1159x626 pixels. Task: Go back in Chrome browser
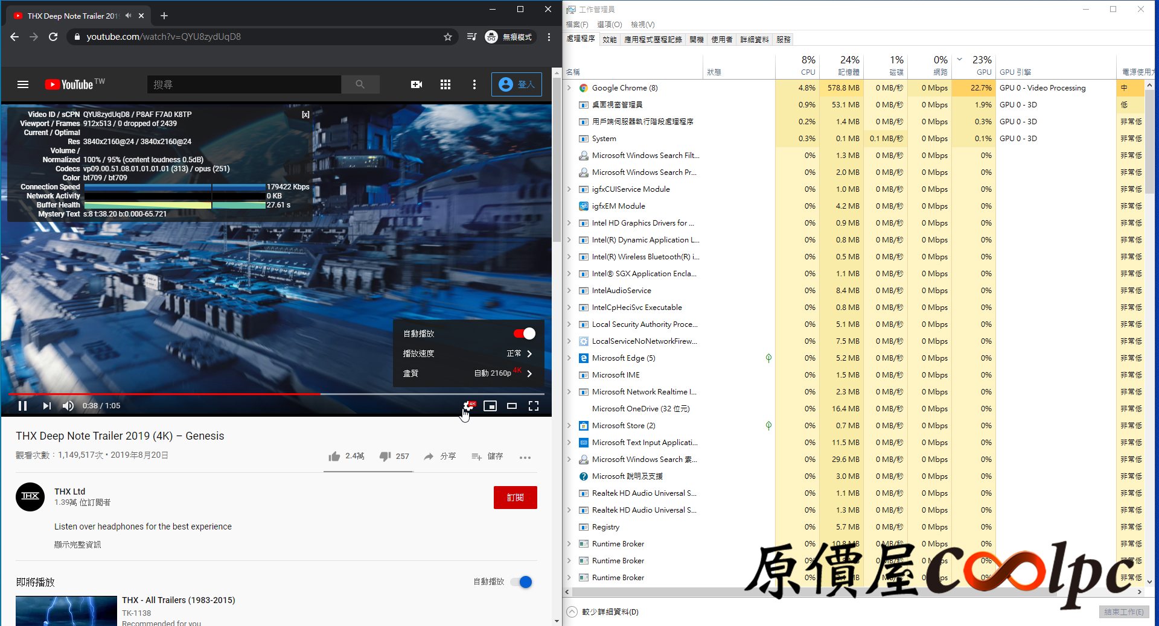pyautogui.click(x=14, y=37)
